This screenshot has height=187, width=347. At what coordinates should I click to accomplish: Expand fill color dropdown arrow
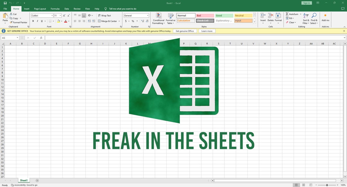click(61, 21)
